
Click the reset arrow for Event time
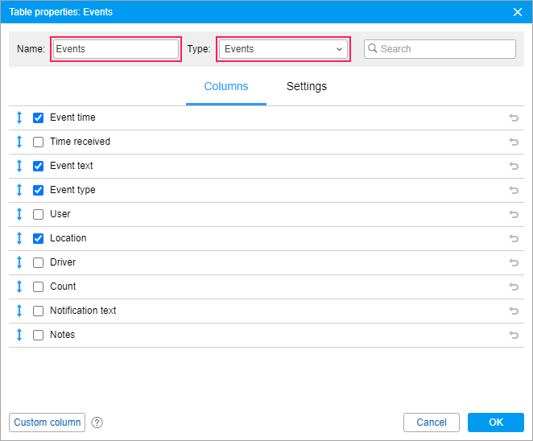pyautogui.click(x=514, y=117)
